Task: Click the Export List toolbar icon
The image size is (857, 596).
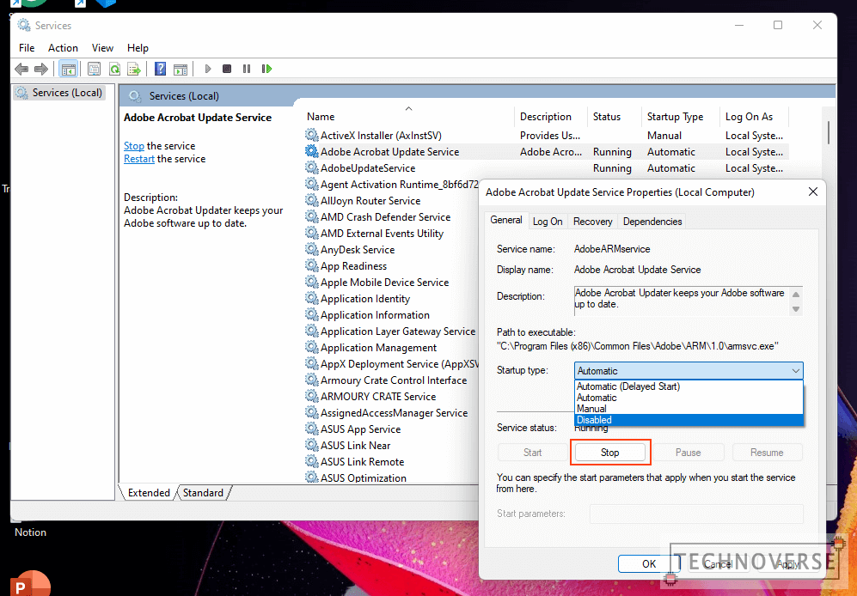Action: (134, 69)
